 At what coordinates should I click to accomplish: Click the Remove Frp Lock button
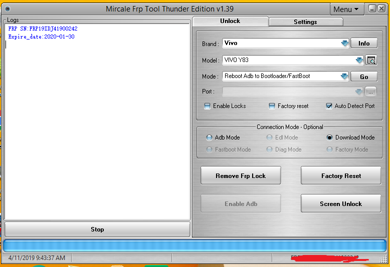241,175
